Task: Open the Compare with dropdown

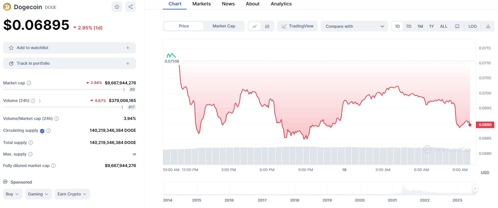Action: pyautogui.click(x=354, y=26)
